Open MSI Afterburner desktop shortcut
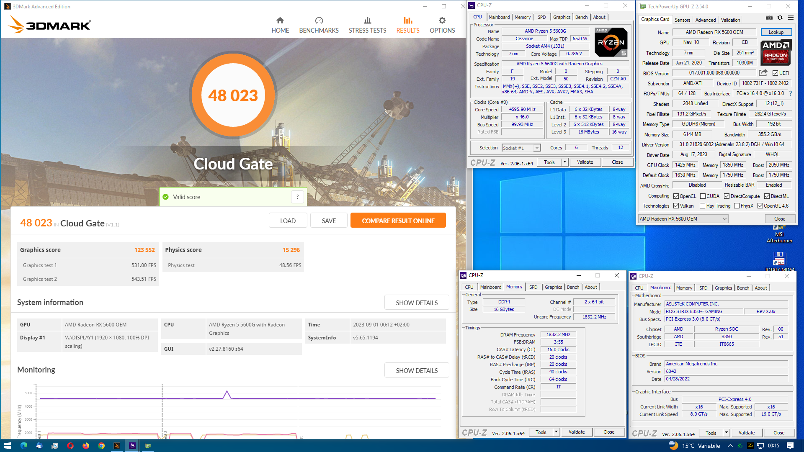Viewport: 804px width, 452px height. click(779, 234)
